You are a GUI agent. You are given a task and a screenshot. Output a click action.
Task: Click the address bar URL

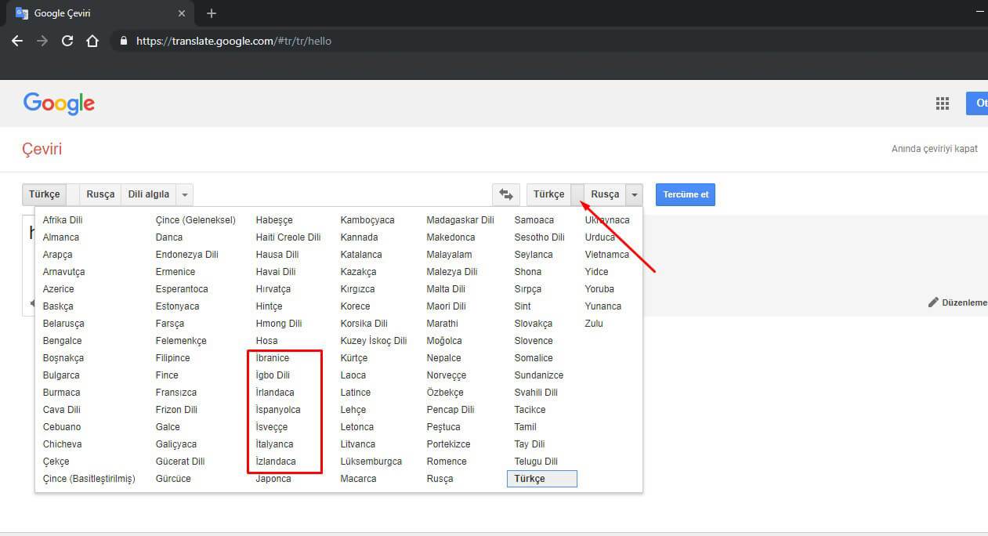[233, 41]
